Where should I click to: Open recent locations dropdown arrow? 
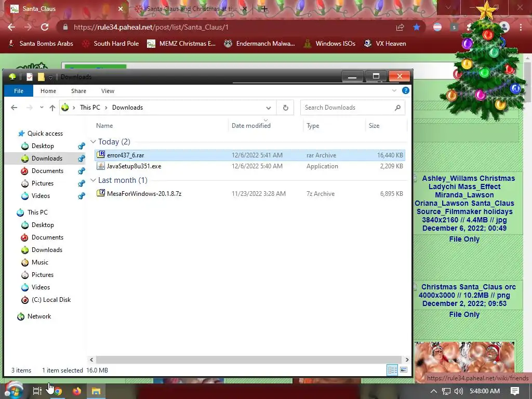tap(42, 108)
